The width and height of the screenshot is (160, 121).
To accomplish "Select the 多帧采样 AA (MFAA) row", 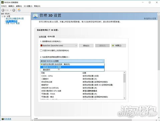I will pyautogui.click(x=82, y=88).
